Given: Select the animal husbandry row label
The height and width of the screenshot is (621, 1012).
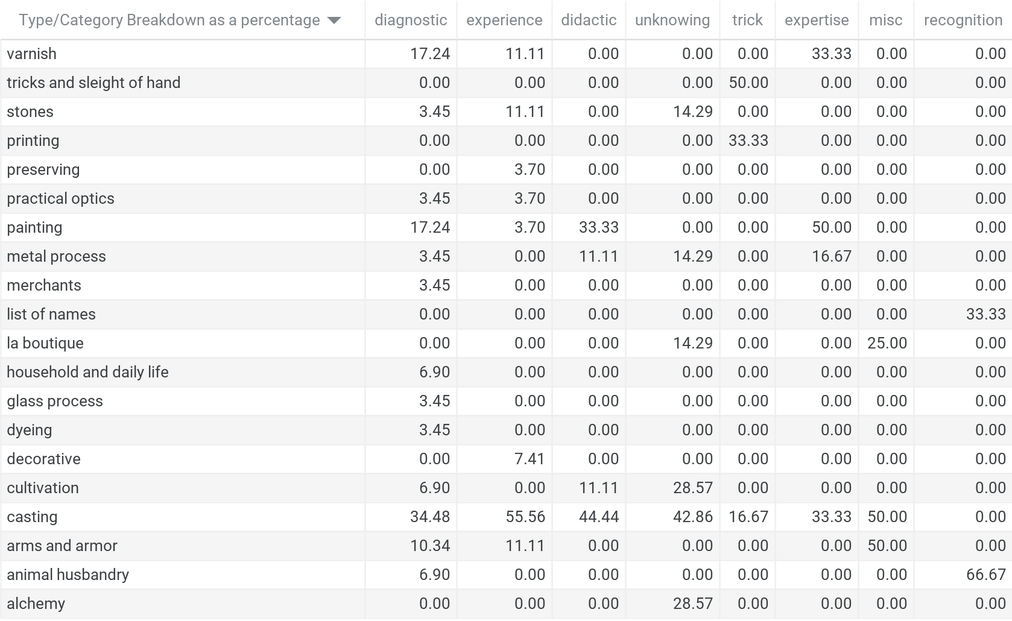Looking at the screenshot, I should (68, 575).
